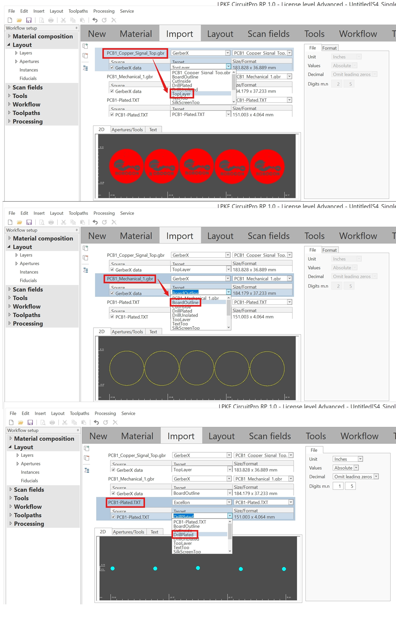The height and width of the screenshot is (625, 396).
Task: Toggle the GerberX data checkbox under the highlighted PCB1_Mechanical_1.gbr
Action: [112, 293]
